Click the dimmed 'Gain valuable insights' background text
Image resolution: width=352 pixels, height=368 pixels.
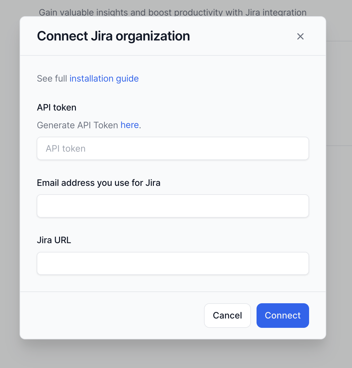click(173, 12)
